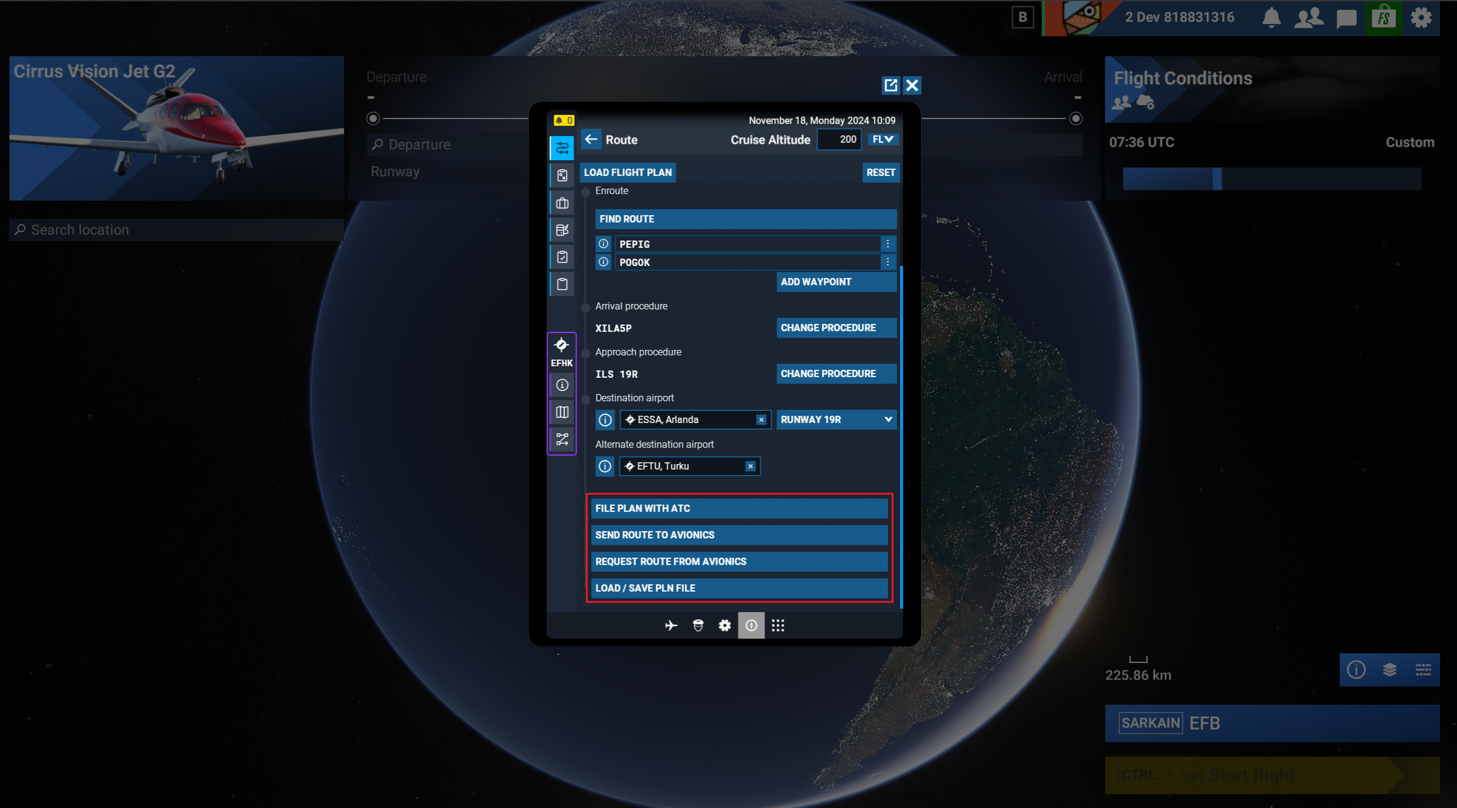Open the POGOK waypoint options menu
The image size is (1457, 808).
point(888,262)
